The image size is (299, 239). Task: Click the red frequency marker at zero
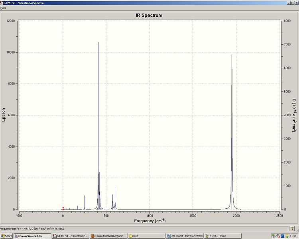pos(63,208)
